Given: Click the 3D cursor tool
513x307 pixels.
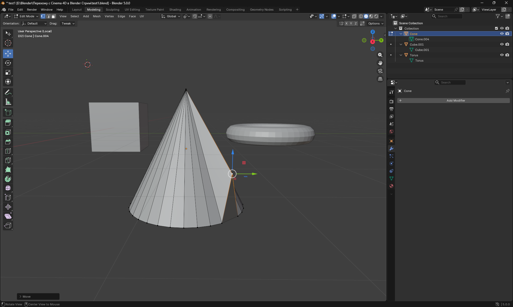Looking at the screenshot, I should (x=8, y=43).
